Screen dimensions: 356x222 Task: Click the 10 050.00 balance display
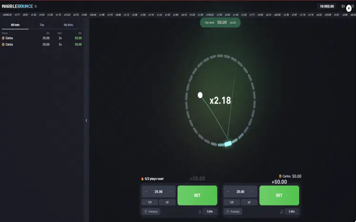click(x=327, y=6)
